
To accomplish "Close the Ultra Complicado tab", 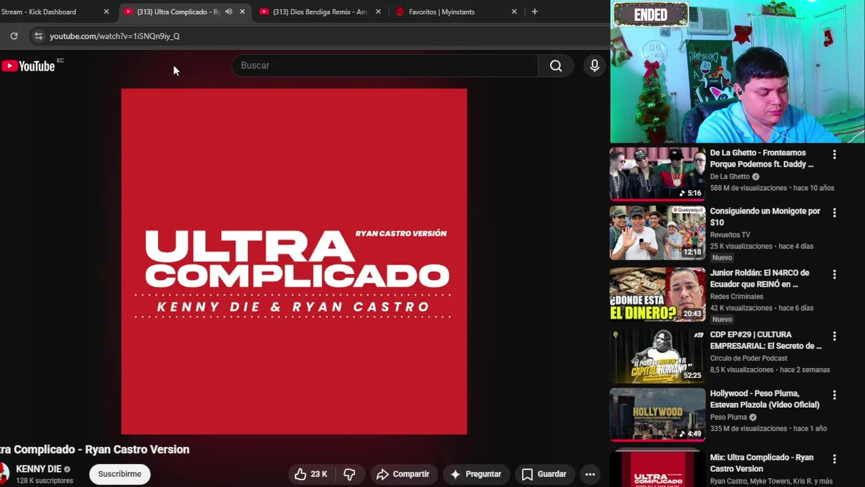I will click(x=242, y=11).
